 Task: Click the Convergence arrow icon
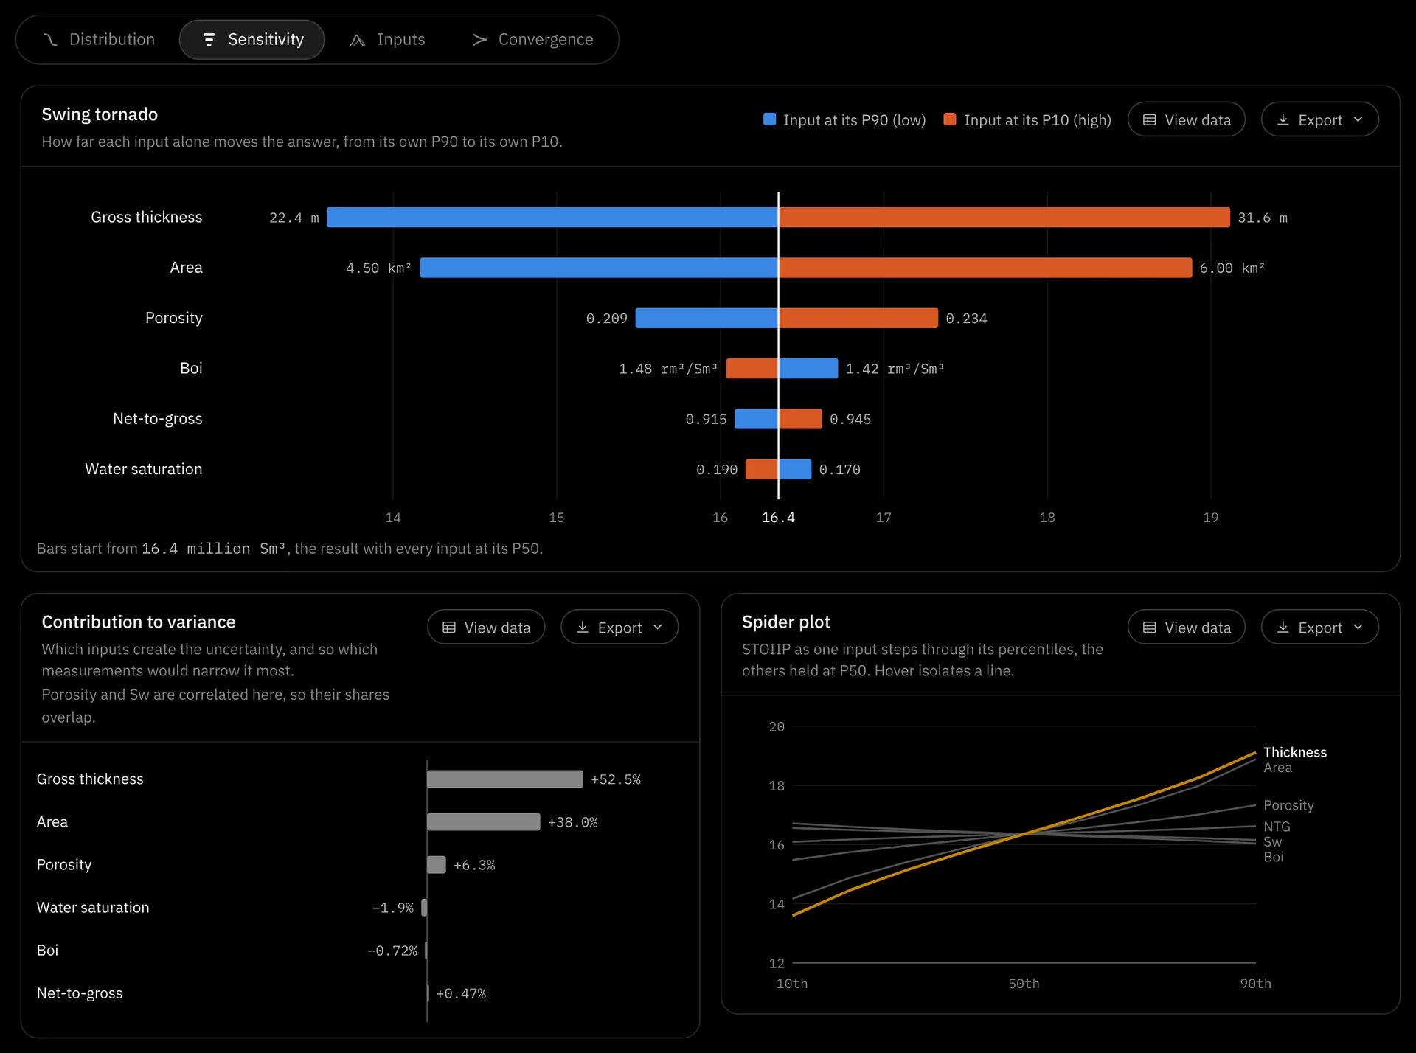(x=479, y=39)
